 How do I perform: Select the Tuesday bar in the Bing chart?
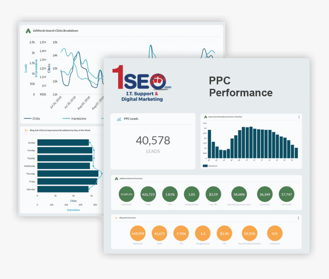[65, 158]
